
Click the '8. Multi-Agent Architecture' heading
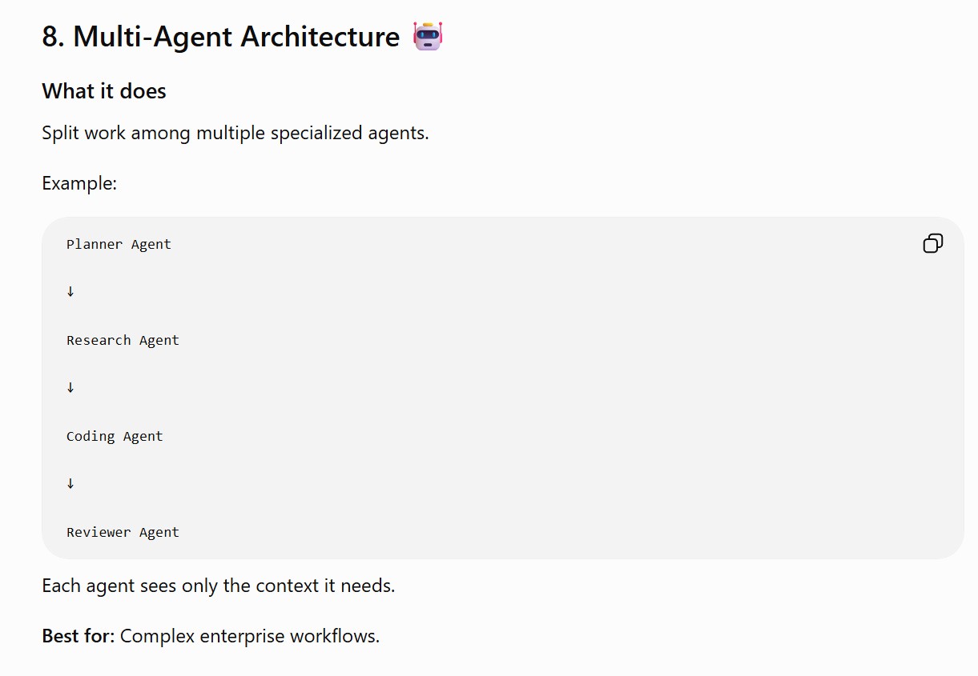[221, 37]
